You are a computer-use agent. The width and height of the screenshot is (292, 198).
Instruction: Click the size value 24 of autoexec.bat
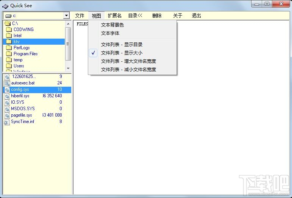[59, 83]
